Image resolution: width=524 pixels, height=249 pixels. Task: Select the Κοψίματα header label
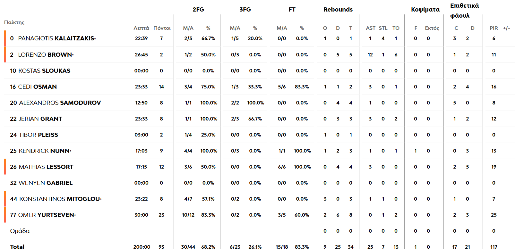coord(425,10)
